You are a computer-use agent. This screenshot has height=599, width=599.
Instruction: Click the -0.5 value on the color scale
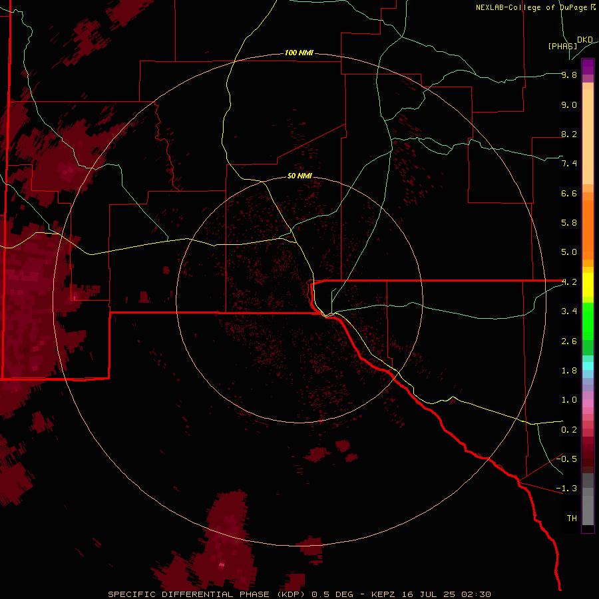coord(566,459)
